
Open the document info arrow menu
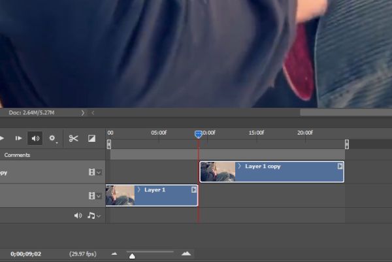coord(83,113)
